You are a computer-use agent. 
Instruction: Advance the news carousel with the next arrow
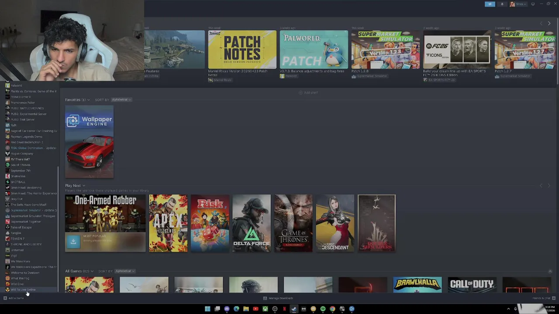coord(549,24)
